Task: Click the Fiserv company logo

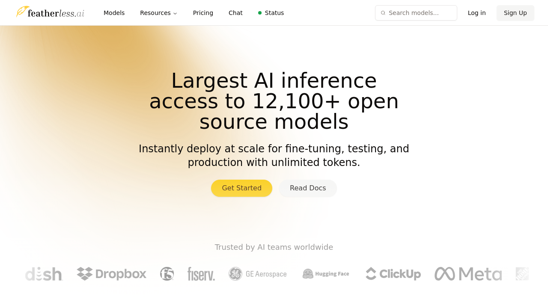Action: pyautogui.click(x=201, y=274)
